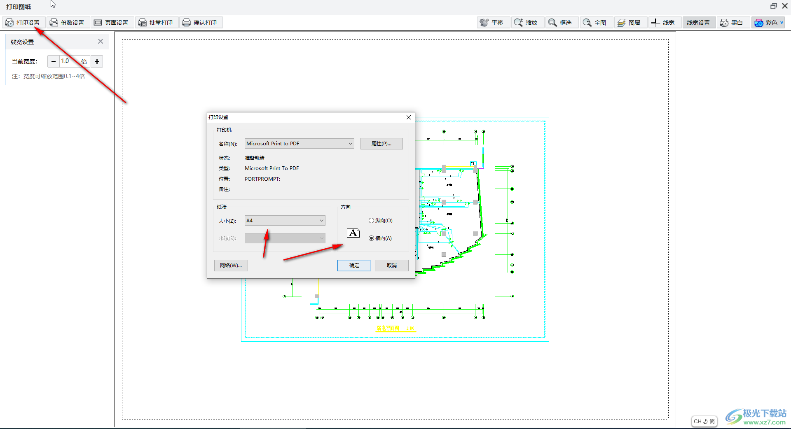
Task: Close the 线宽设置 panel
Action: (x=101, y=41)
